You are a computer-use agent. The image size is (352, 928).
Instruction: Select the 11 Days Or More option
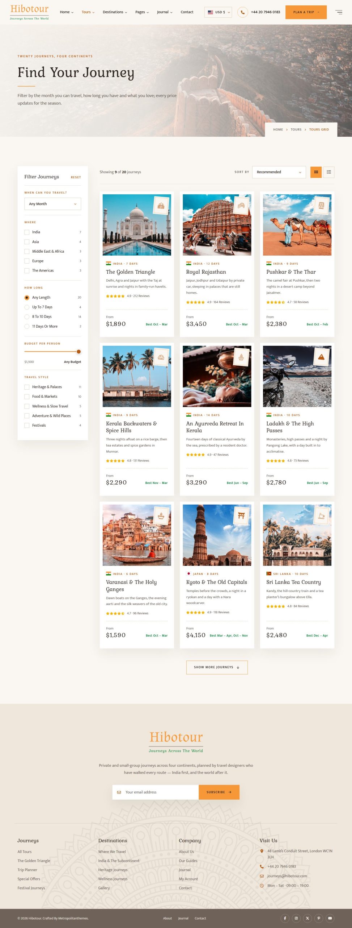coord(27,326)
